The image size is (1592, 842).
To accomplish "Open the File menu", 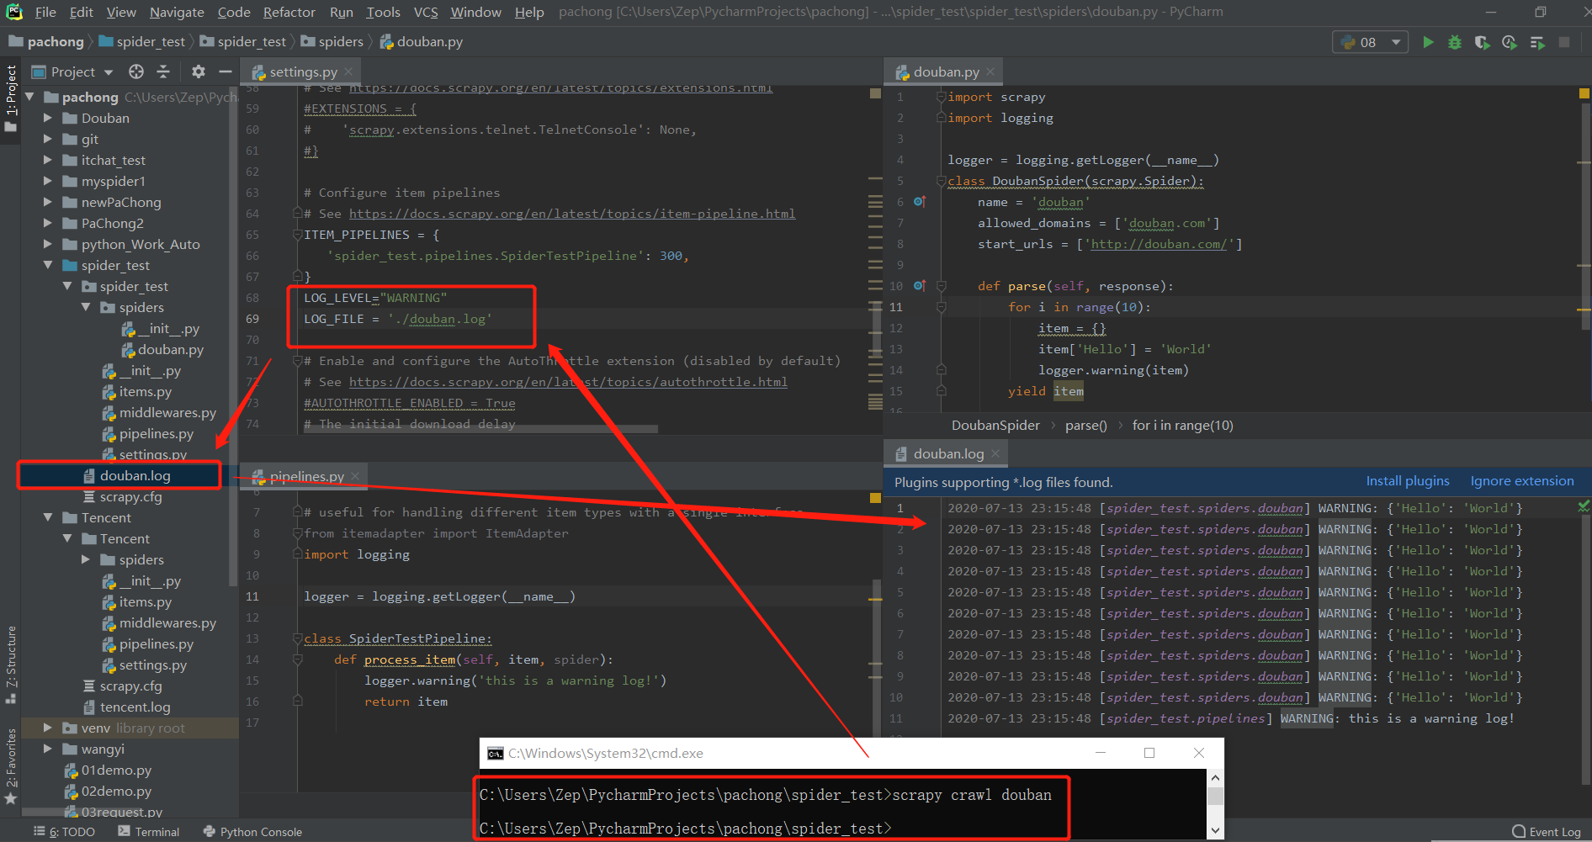I will click(45, 12).
